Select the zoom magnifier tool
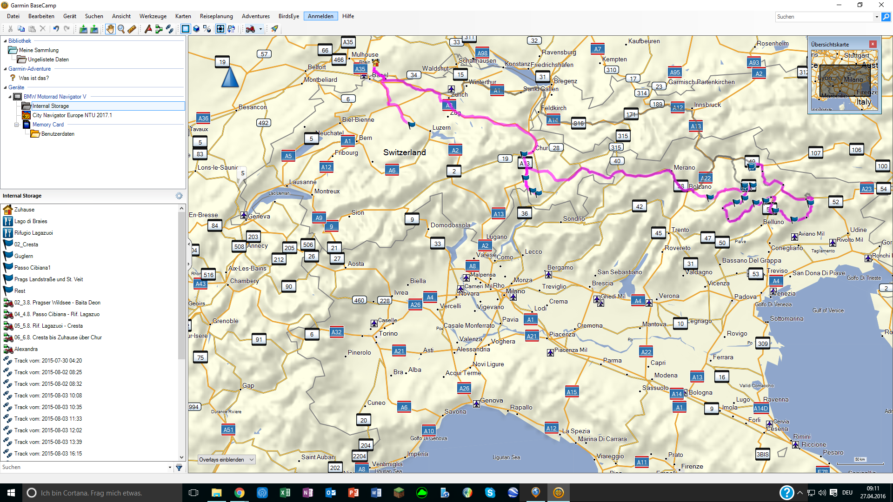893x502 pixels. [121, 29]
